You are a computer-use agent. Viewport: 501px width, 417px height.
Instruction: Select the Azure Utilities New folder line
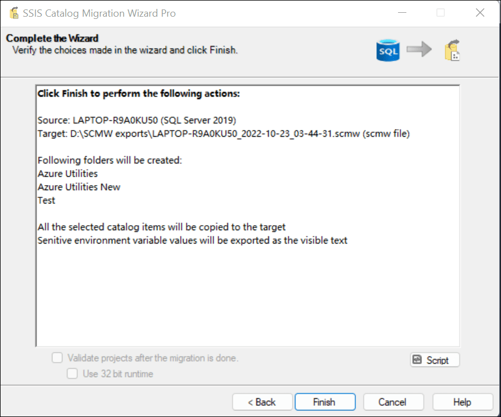point(79,187)
